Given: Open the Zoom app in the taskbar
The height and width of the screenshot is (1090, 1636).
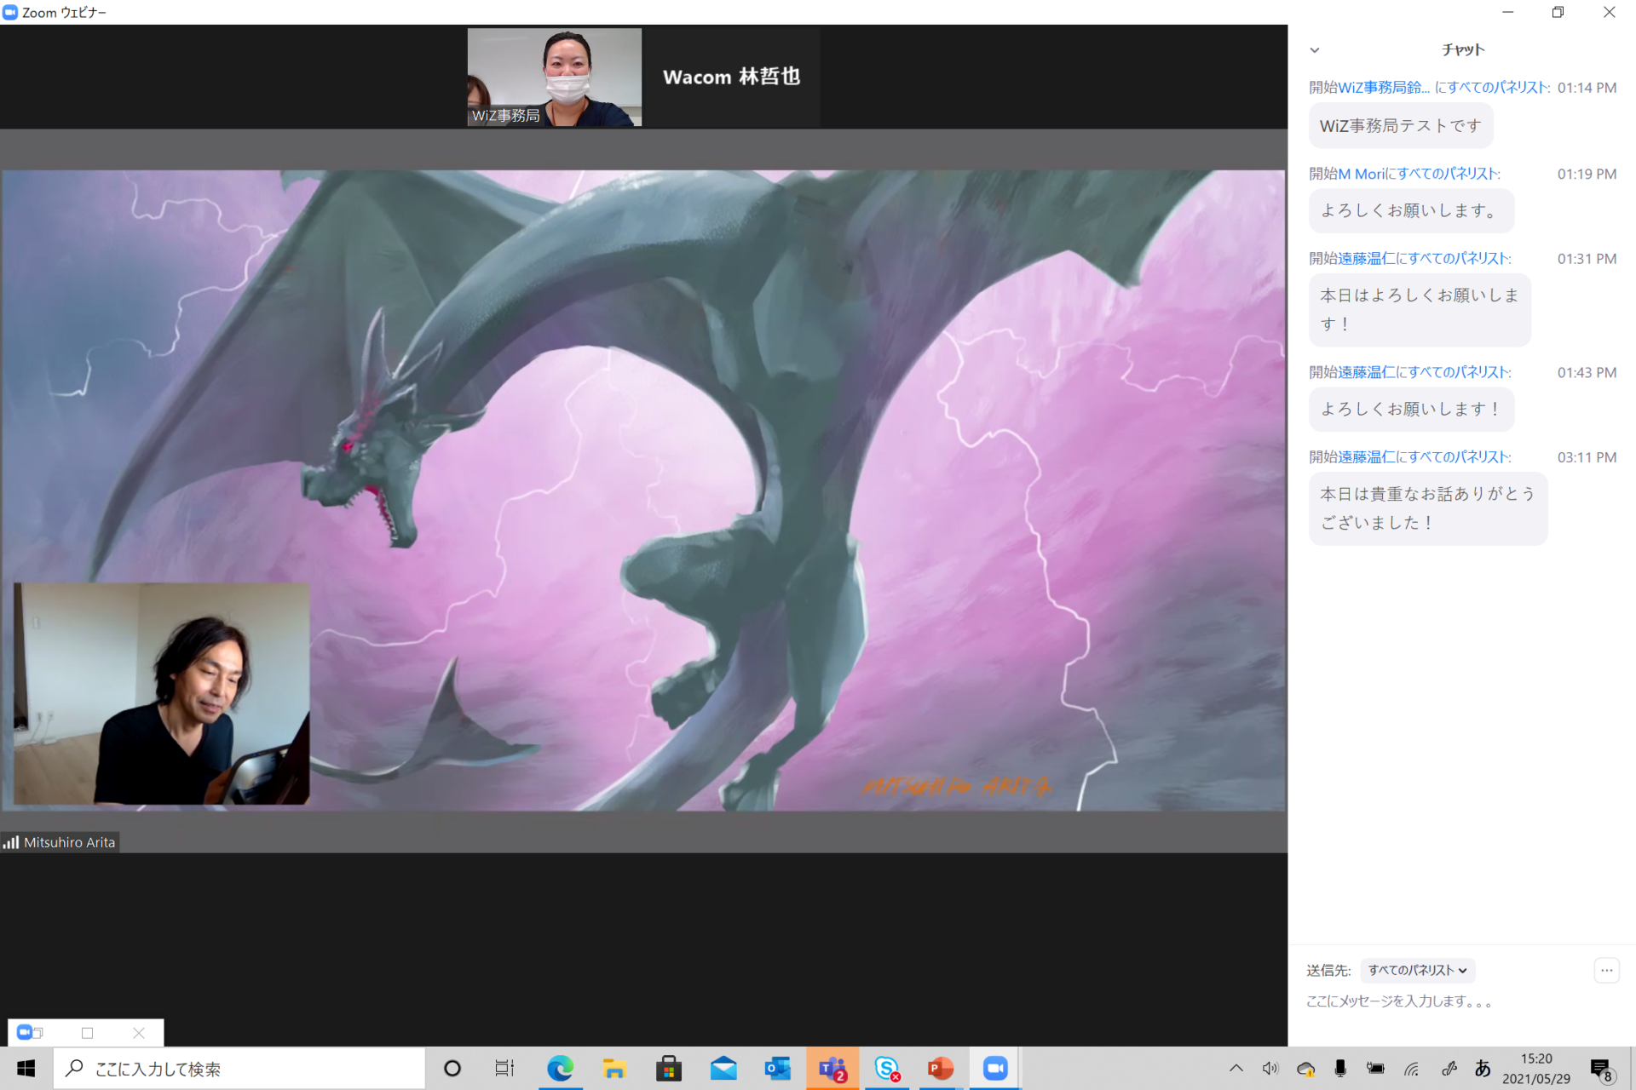Looking at the screenshot, I should [x=994, y=1068].
